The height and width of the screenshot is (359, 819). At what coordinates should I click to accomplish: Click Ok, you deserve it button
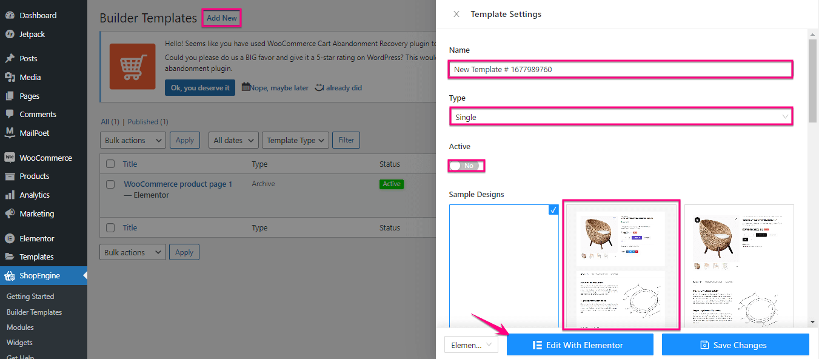point(200,87)
